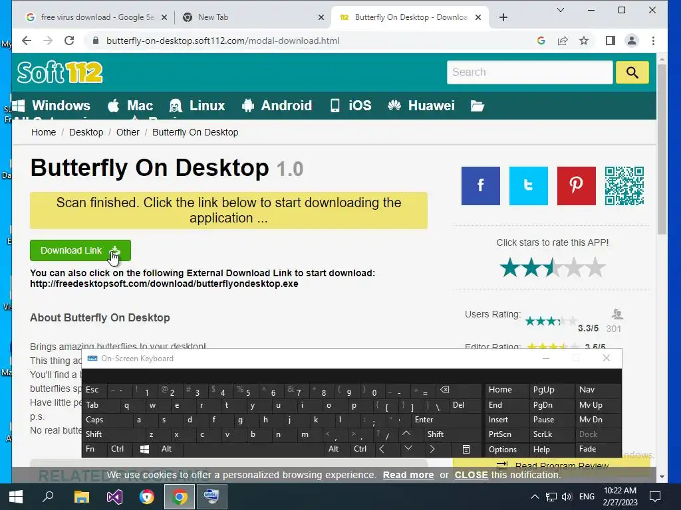This screenshot has height=510, width=681.
Task: Open the Chrome profile avatar
Action: (632, 41)
